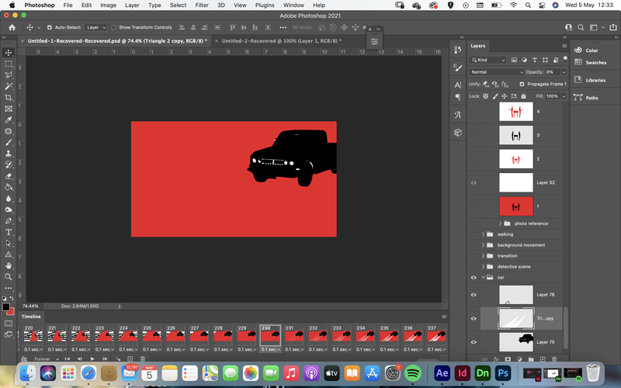Select the Magic Wand tool
Image resolution: width=621 pixels, height=388 pixels.
pyautogui.click(x=9, y=86)
